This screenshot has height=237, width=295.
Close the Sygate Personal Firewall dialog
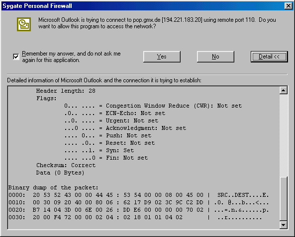pyautogui.click(x=289, y=6)
